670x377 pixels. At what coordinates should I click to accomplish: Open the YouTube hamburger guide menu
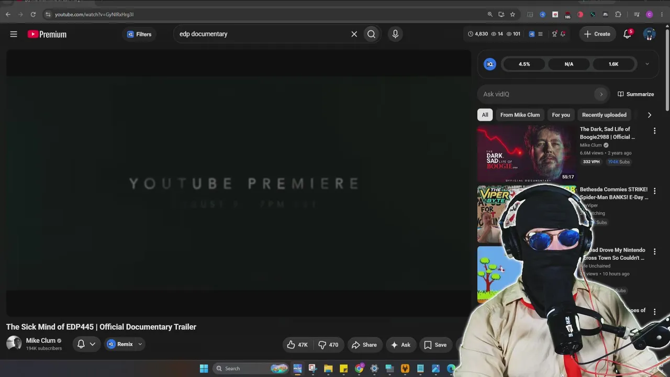(14, 34)
